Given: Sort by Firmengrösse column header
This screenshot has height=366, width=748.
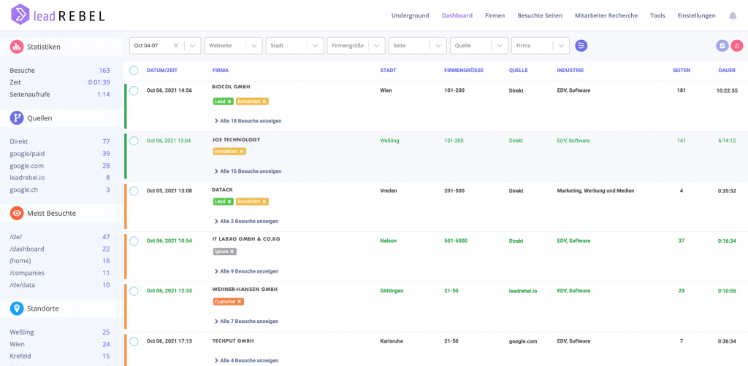Looking at the screenshot, I should [464, 71].
